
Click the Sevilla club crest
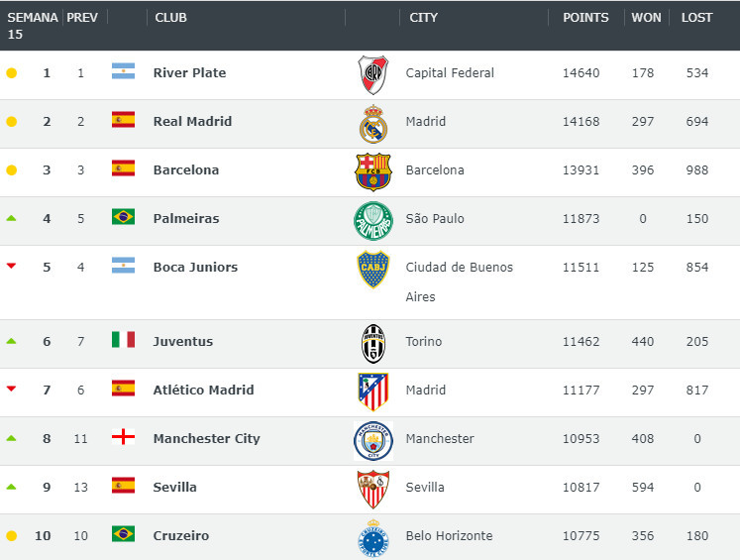pos(373,489)
